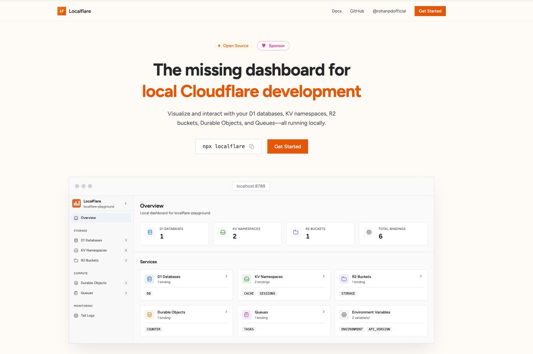
Task: Click the npx localflare command box
Action: pos(228,147)
